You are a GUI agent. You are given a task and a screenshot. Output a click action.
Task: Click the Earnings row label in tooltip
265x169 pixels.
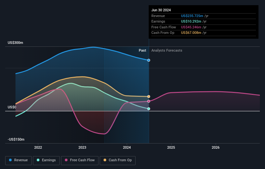[x=158, y=21]
